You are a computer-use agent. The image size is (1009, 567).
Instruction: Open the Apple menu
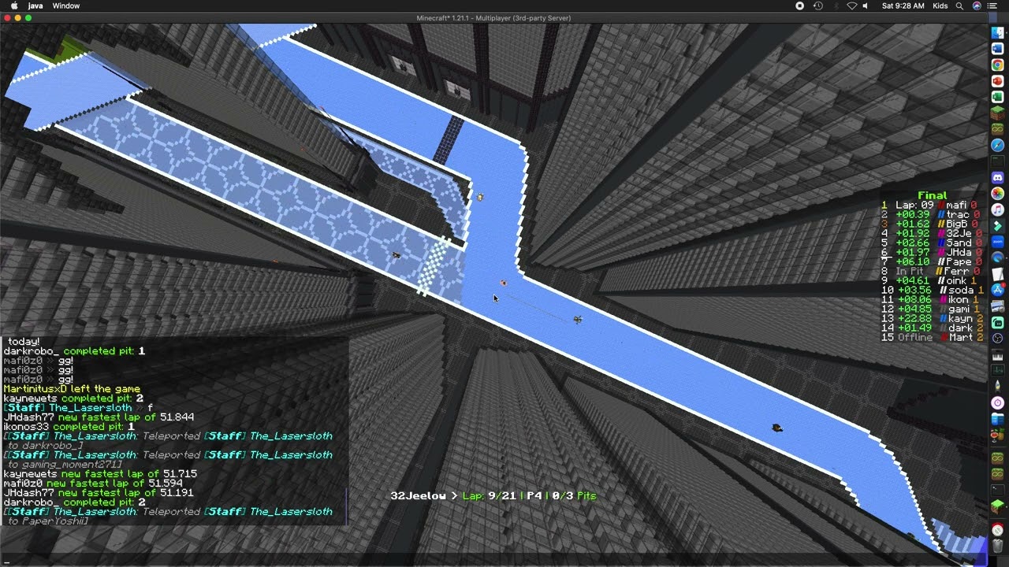coord(14,6)
